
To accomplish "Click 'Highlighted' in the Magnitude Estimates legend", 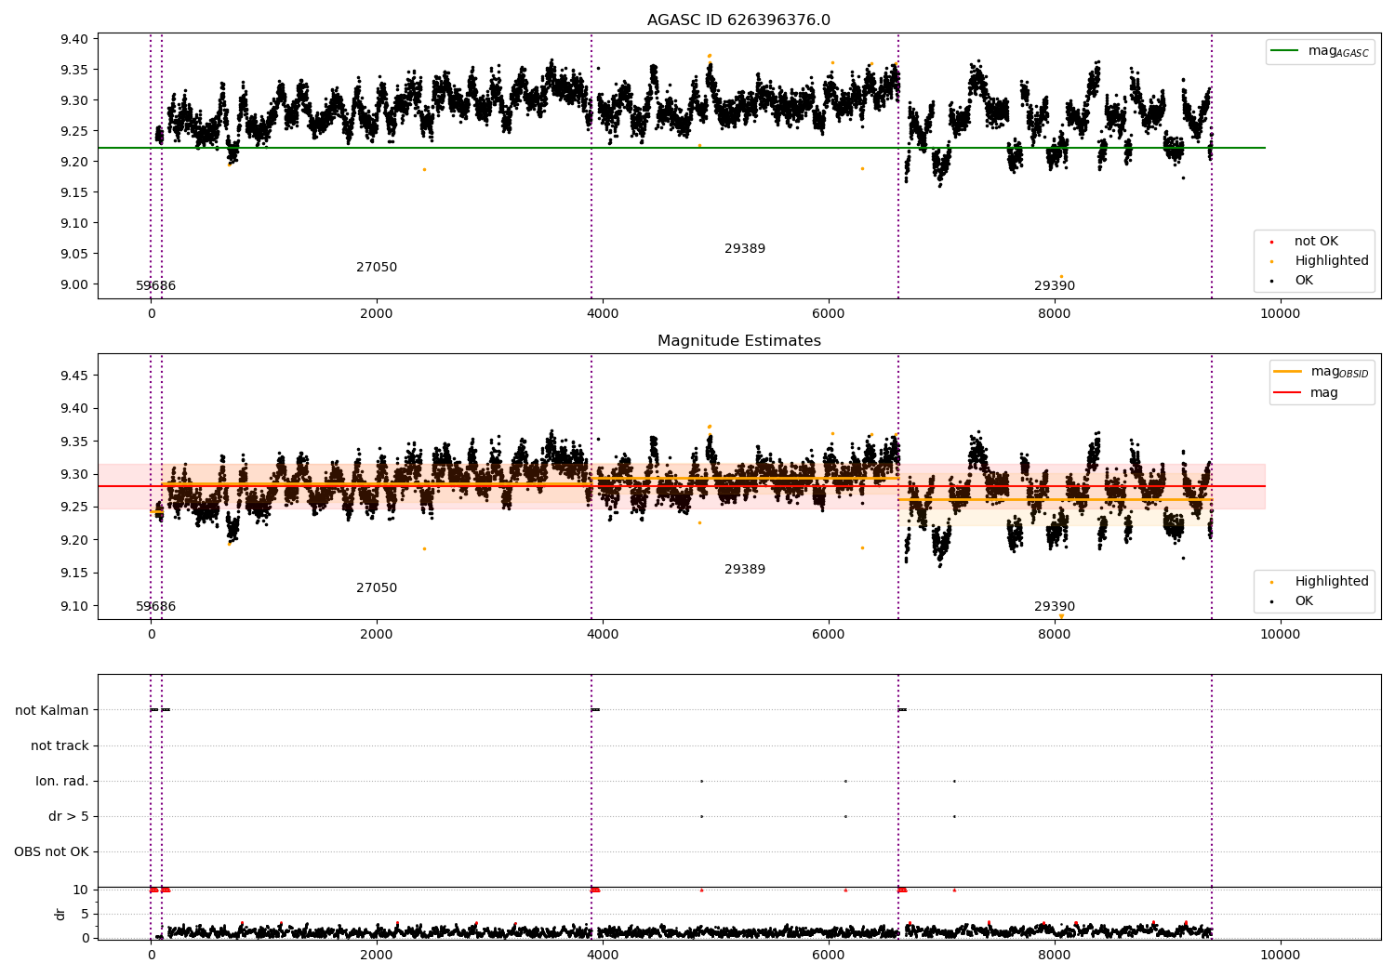I will point(1332,582).
